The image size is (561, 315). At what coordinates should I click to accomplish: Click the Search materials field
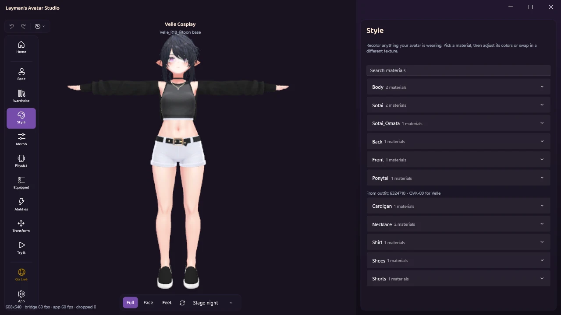(x=458, y=70)
